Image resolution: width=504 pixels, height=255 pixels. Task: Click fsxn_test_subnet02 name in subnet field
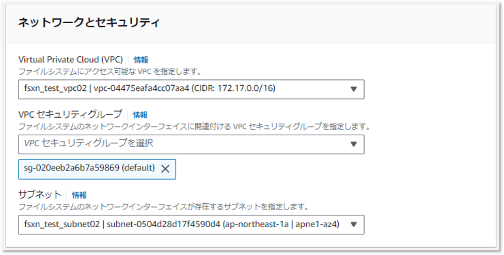pos(62,224)
